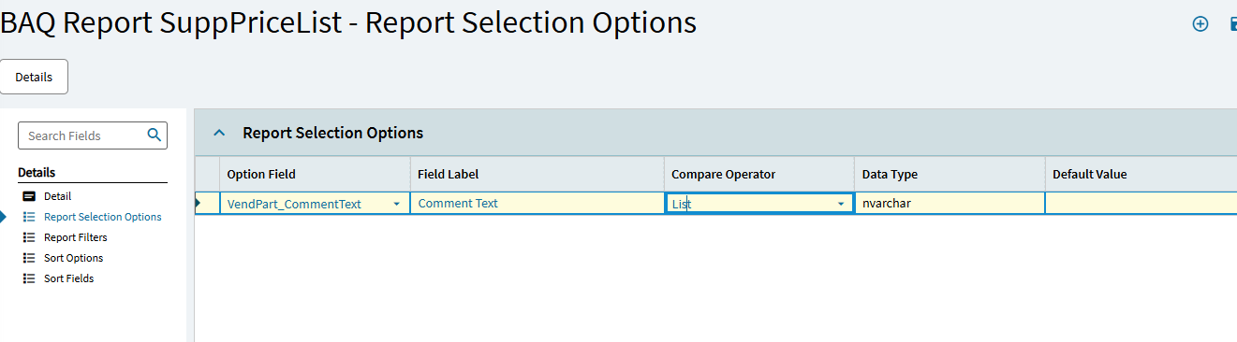Select the nvarchar Data Type cell
Image resolution: width=1237 pixels, height=342 pixels.
[x=949, y=203]
